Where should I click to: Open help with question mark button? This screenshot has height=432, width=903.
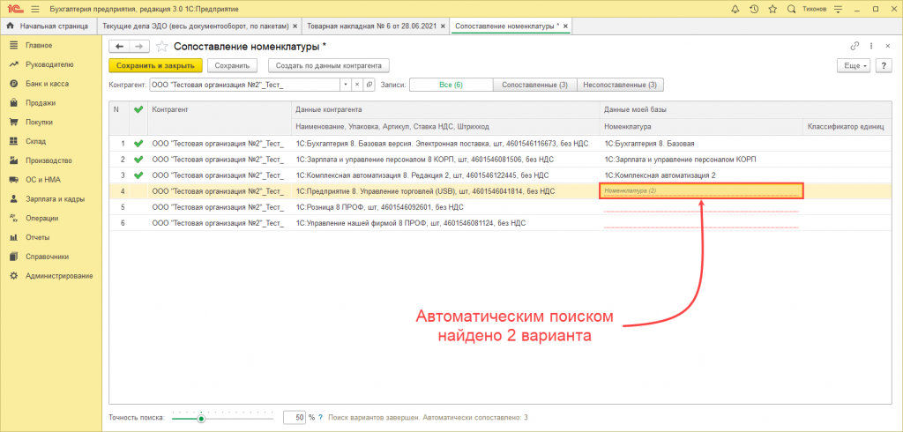tap(884, 65)
